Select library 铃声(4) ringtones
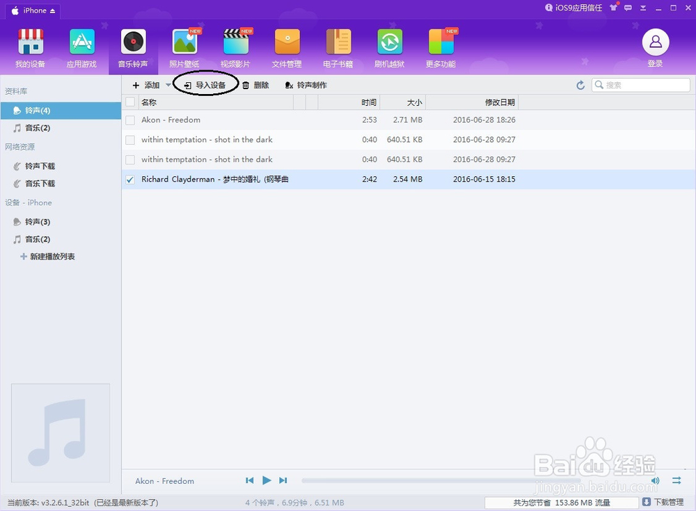 tap(61, 111)
